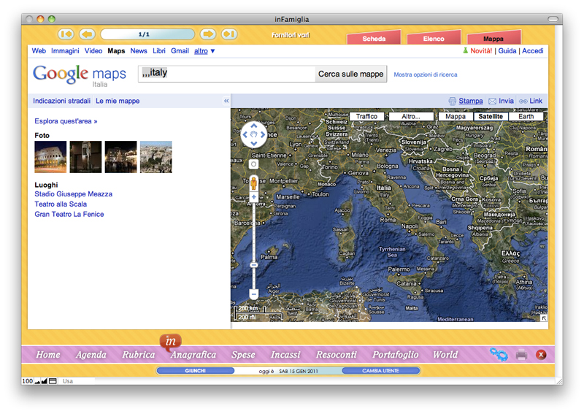Image resolution: width=584 pixels, height=414 pixels.
Task: Click the record counter 1/1 field
Action: coord(147,34)
